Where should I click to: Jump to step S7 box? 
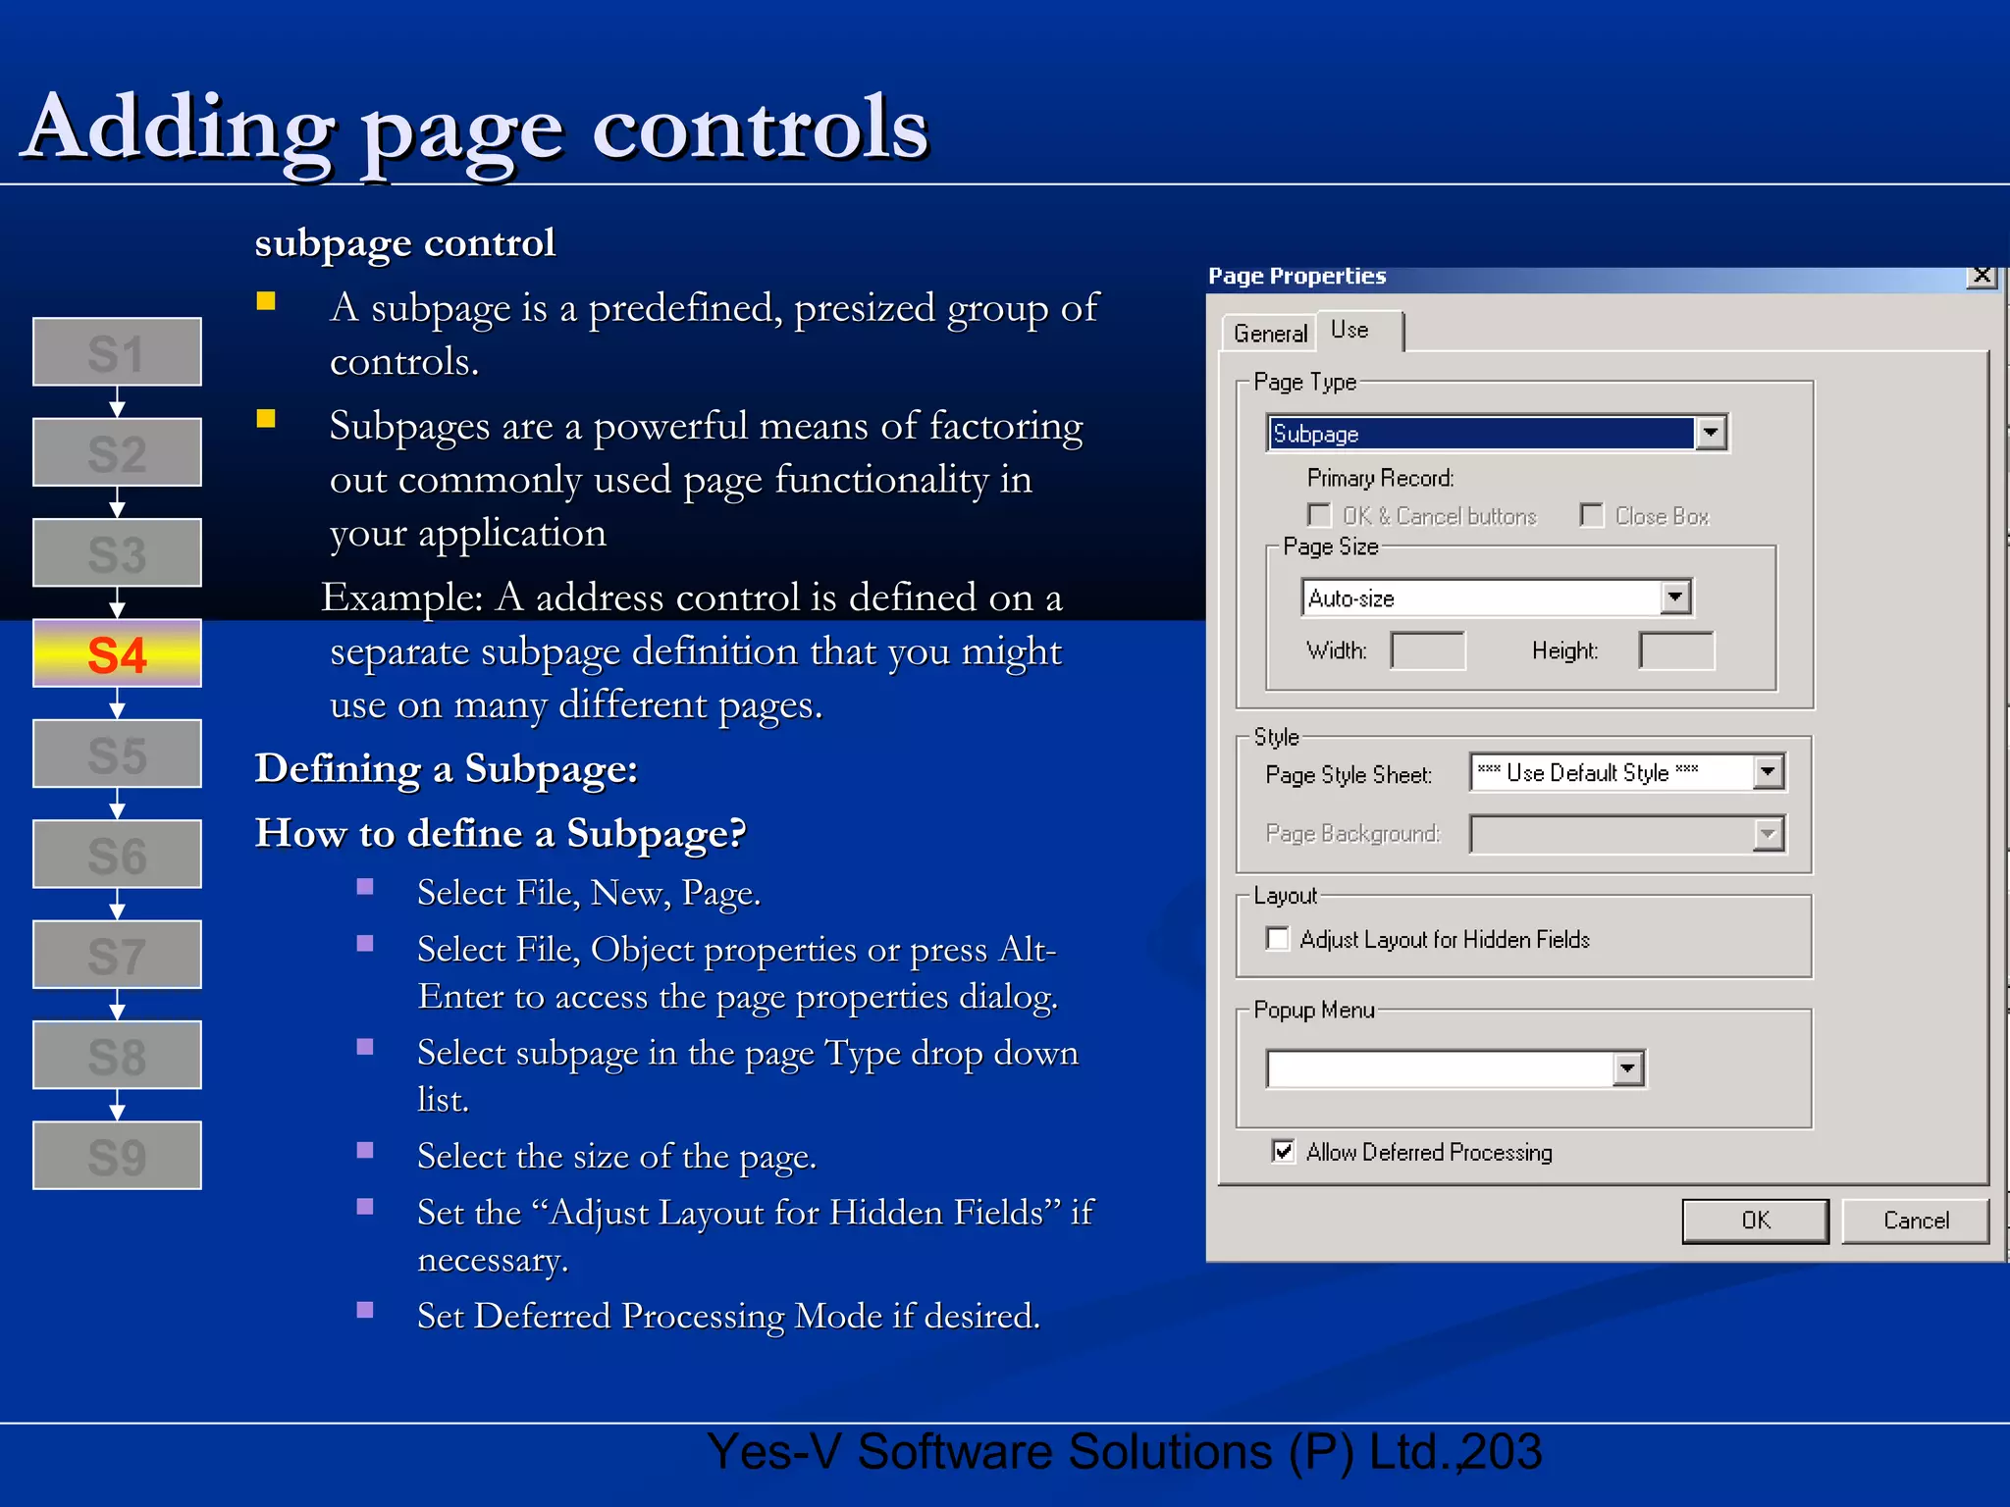117,955
